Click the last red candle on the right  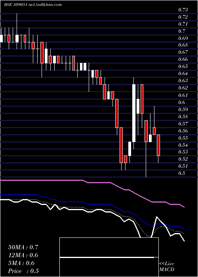pos(158,145)
